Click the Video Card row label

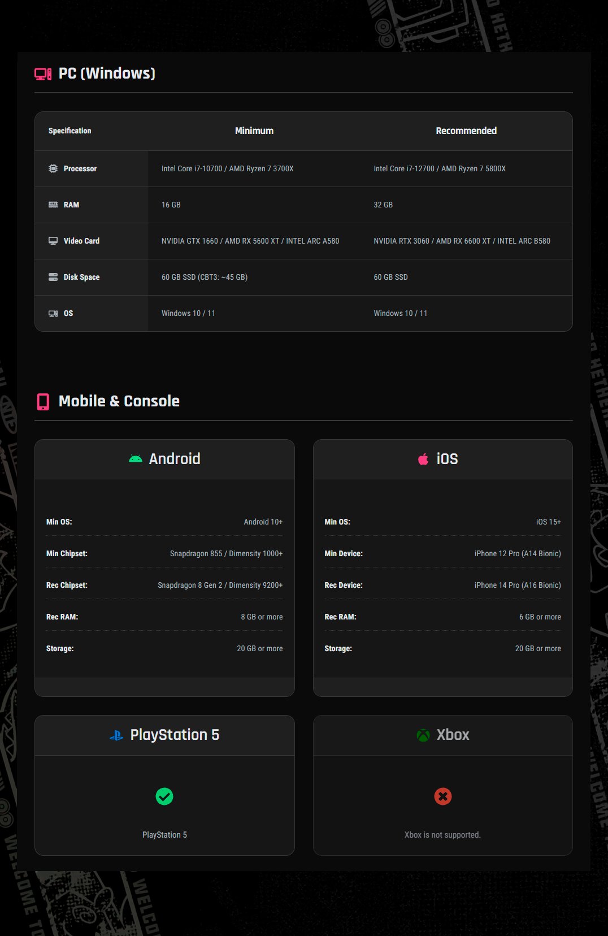click(x=81, y=241)
